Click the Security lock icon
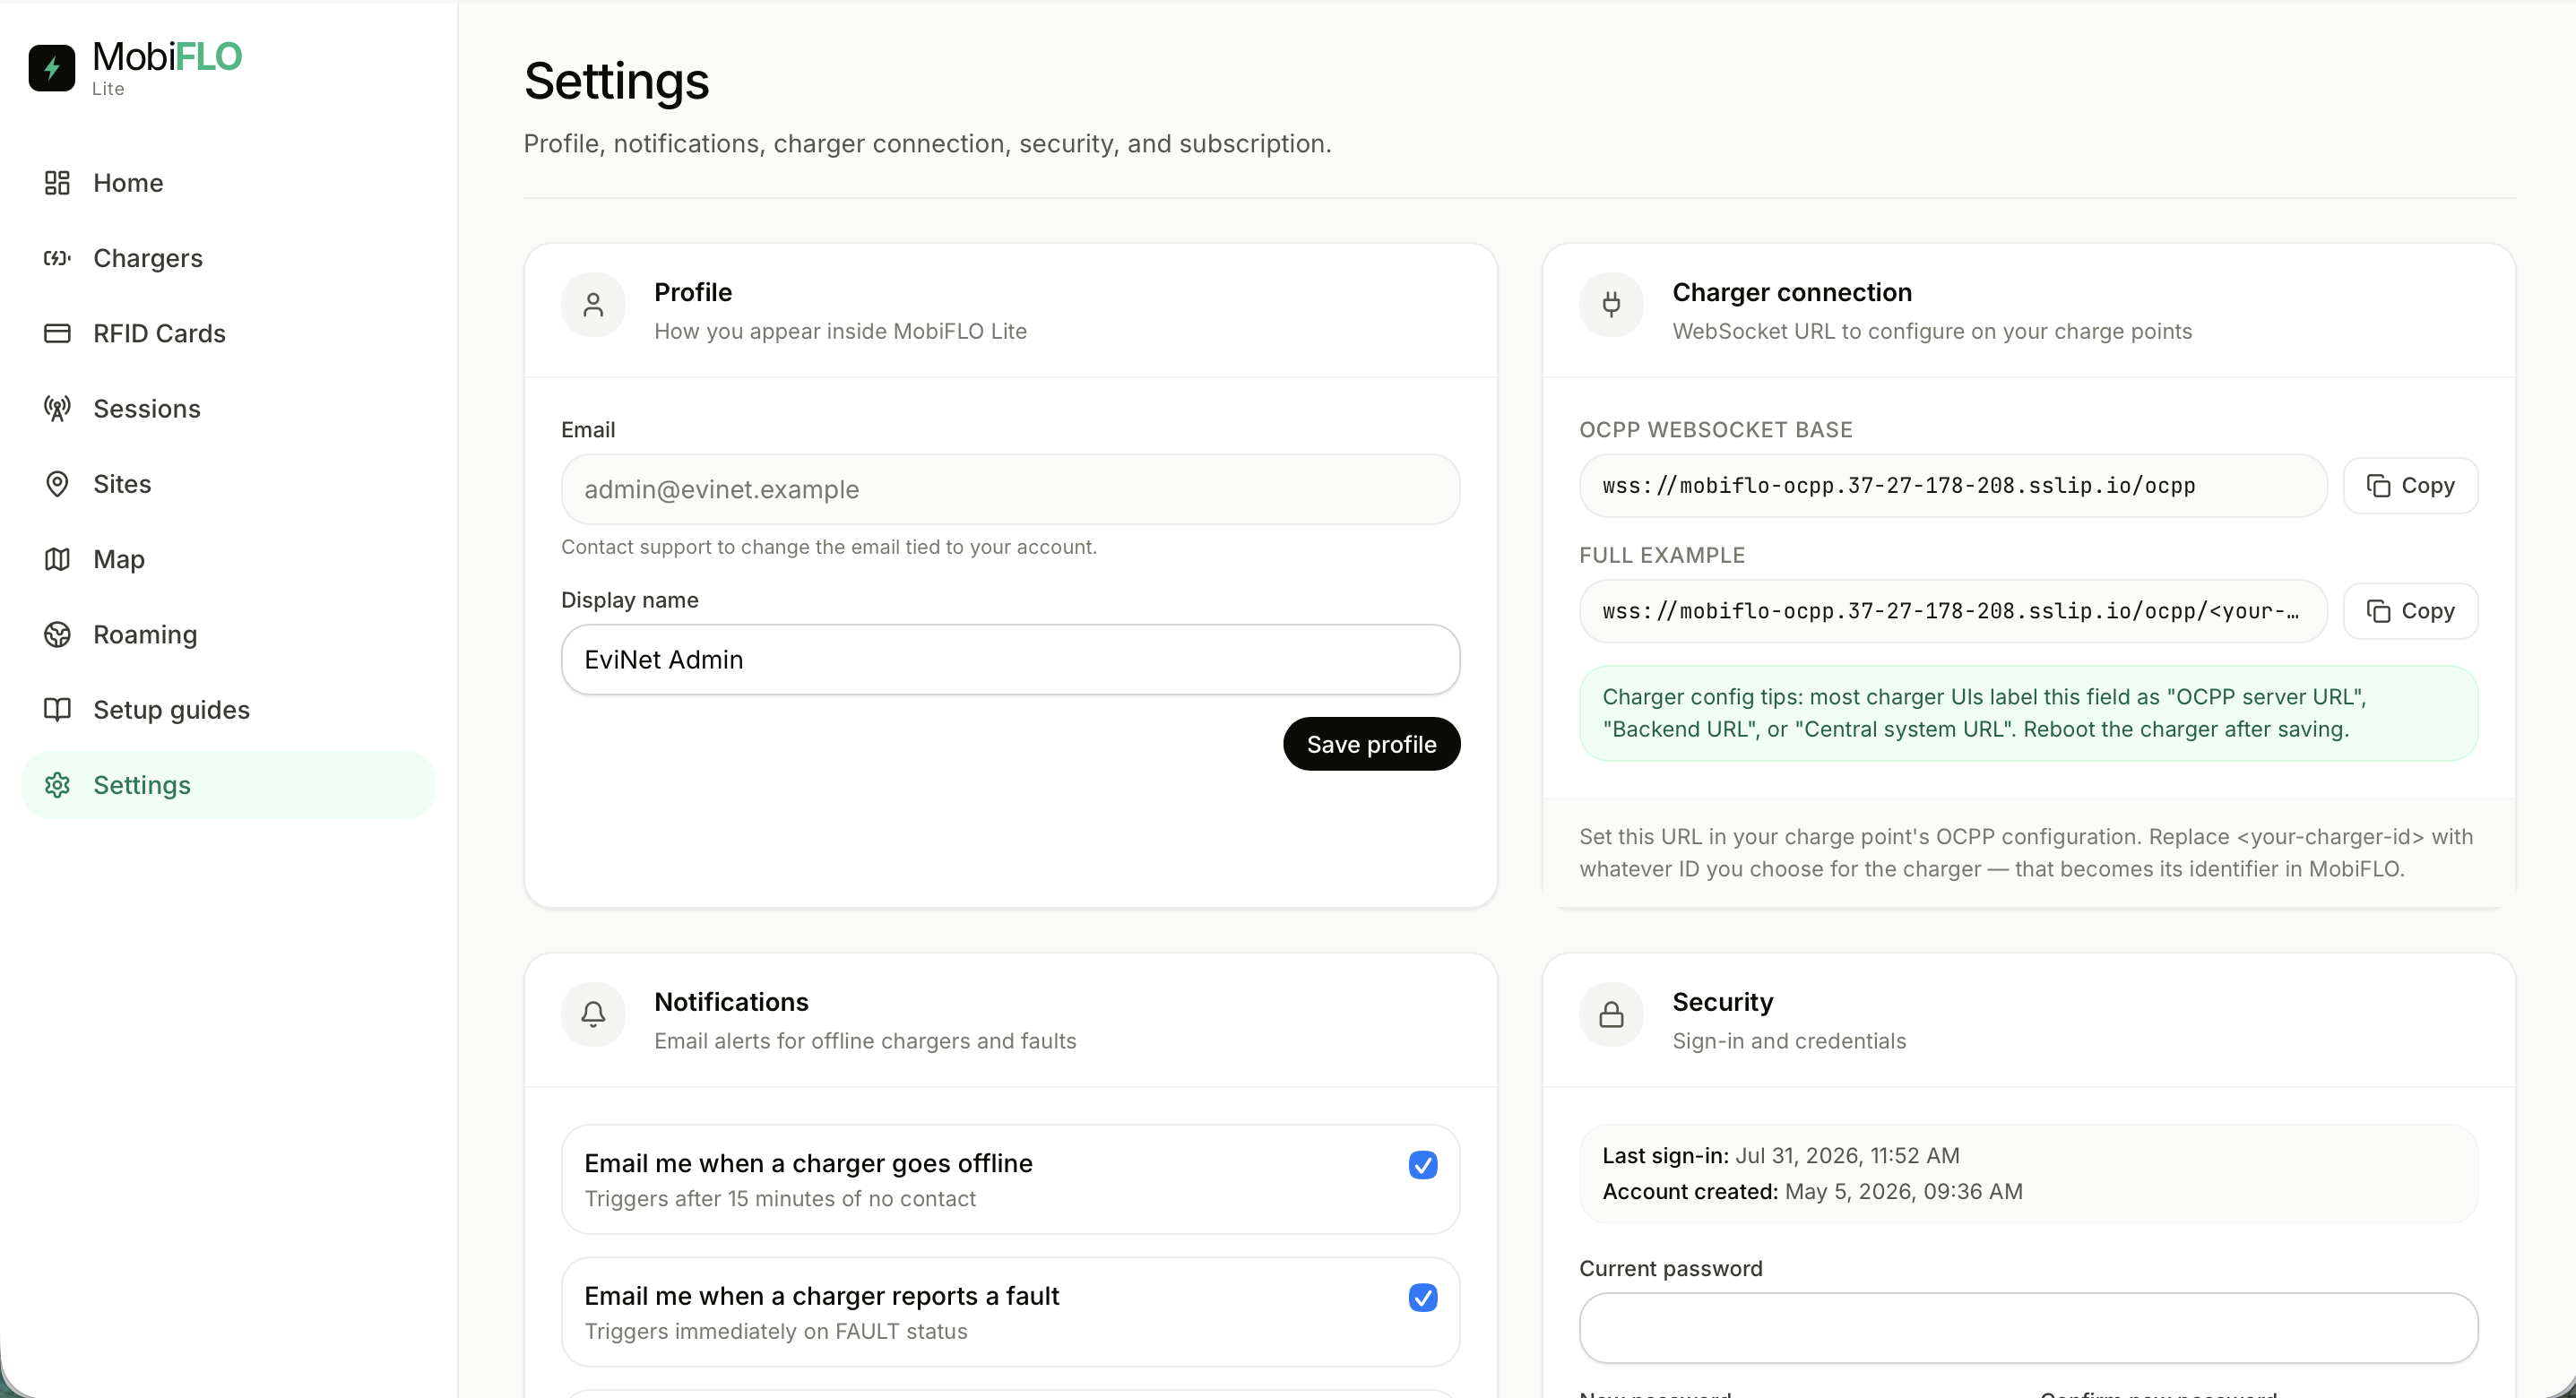This screenshot has width=2576, height=1398. 1611,1015
